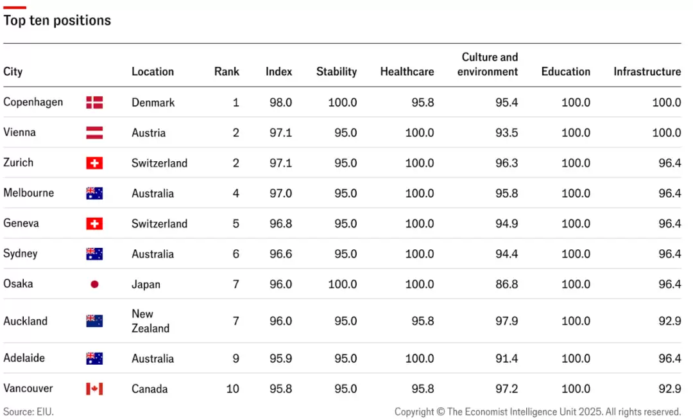693x420 pixels.
Task: Select the Rank column header
Action: pos(227,72)
